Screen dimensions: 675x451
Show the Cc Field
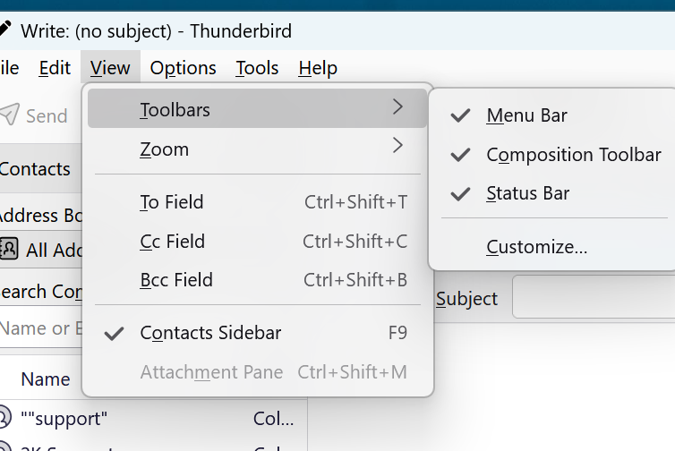pyautogui.click(x=172, y=242)
